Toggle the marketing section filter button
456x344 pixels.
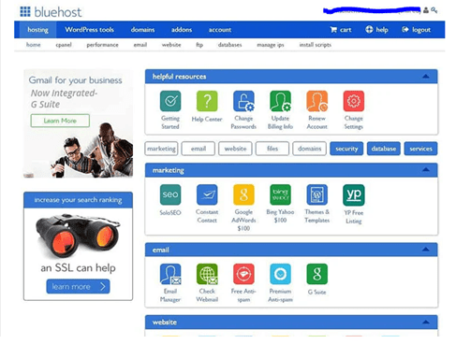(161, 149)
